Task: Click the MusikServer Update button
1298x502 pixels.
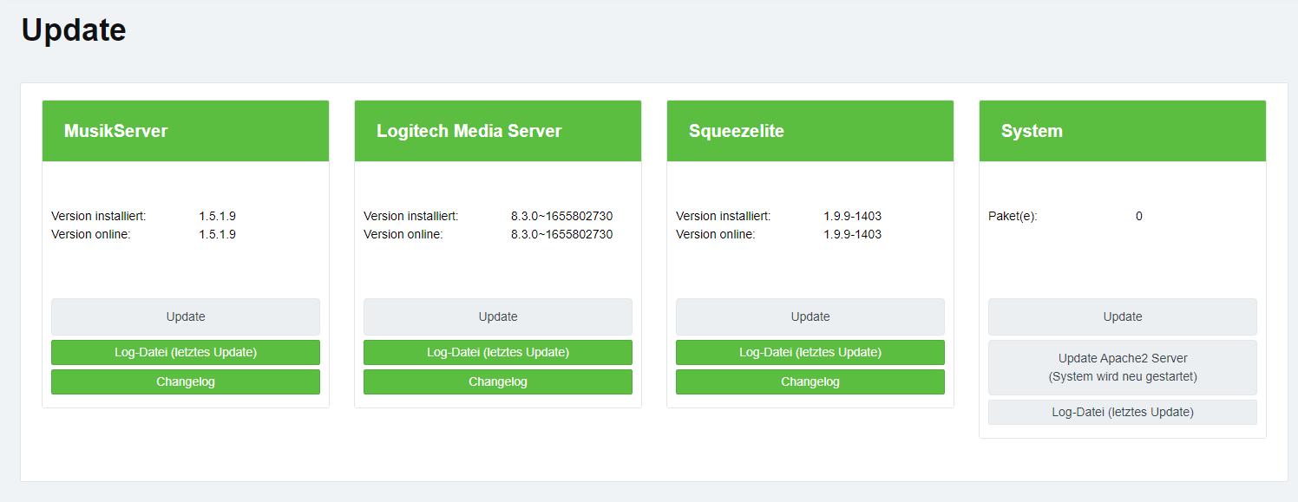Action: click(x=186, y=316)
